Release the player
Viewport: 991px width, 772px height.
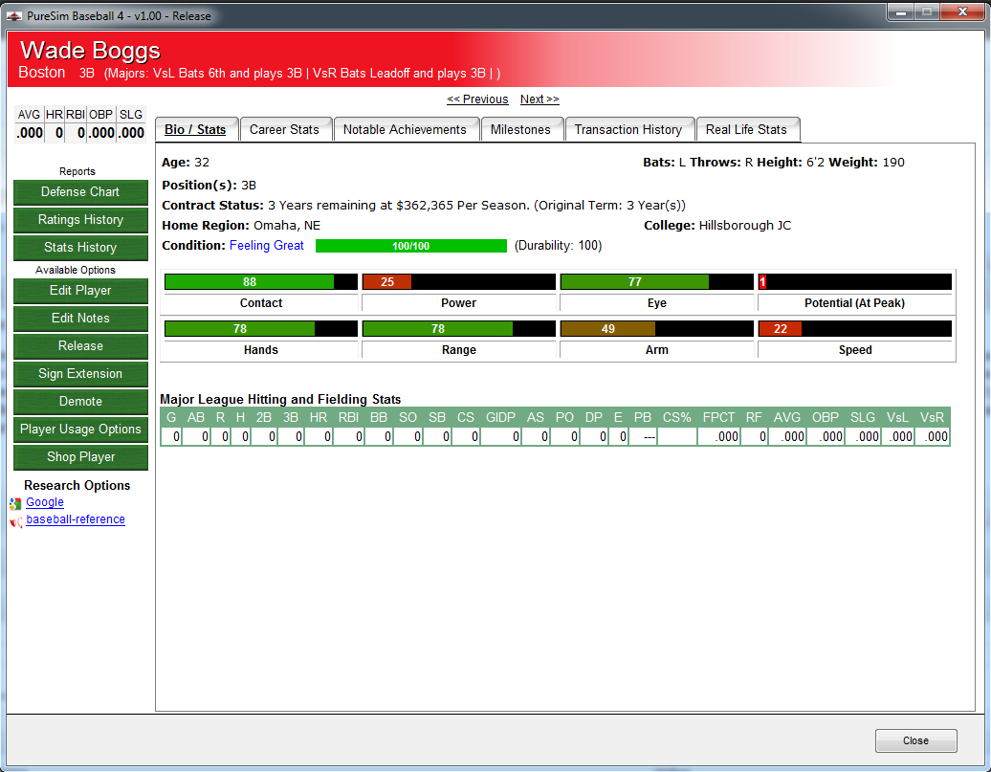pos(80,346)
